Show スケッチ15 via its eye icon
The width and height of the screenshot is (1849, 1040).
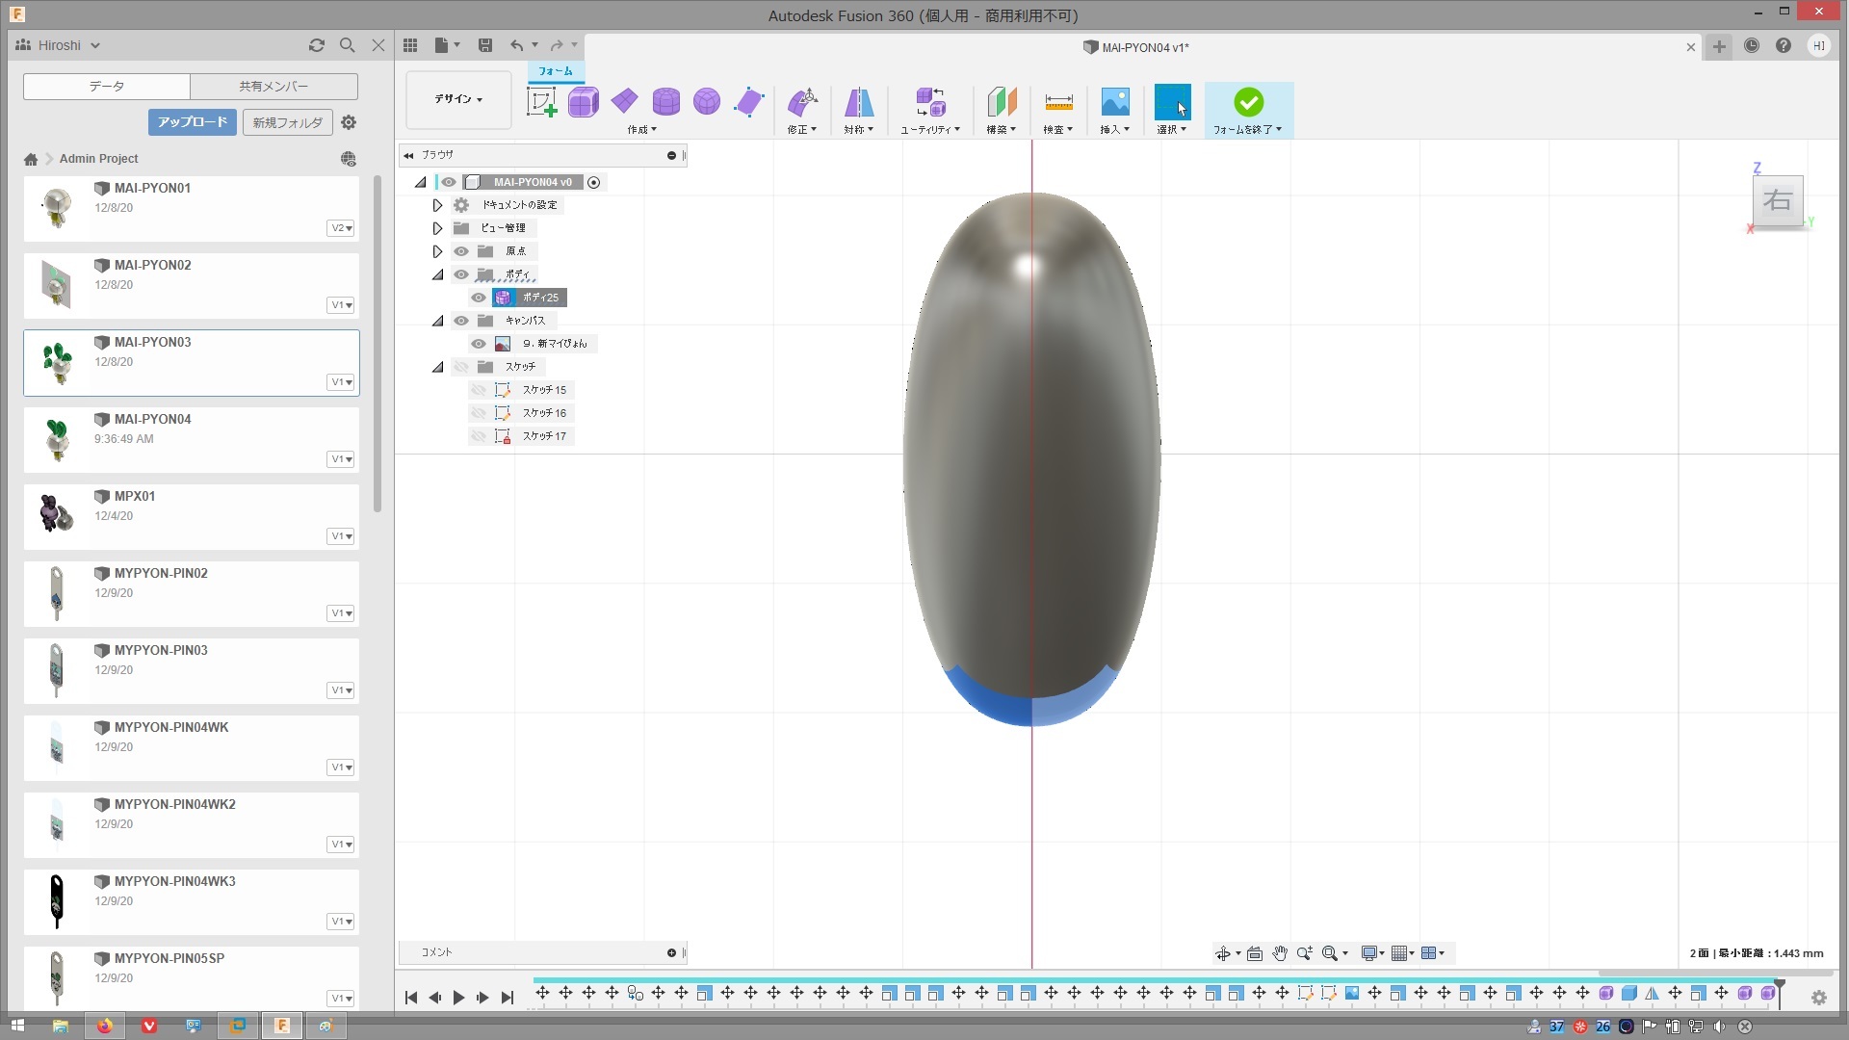pyautogui.click(x=479, y=390)
